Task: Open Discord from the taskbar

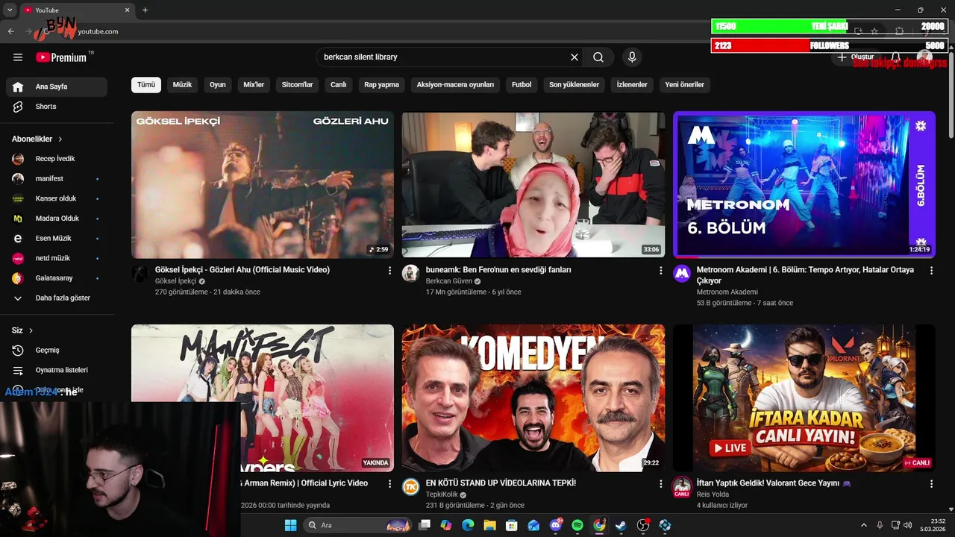Action: click(556, 525)
